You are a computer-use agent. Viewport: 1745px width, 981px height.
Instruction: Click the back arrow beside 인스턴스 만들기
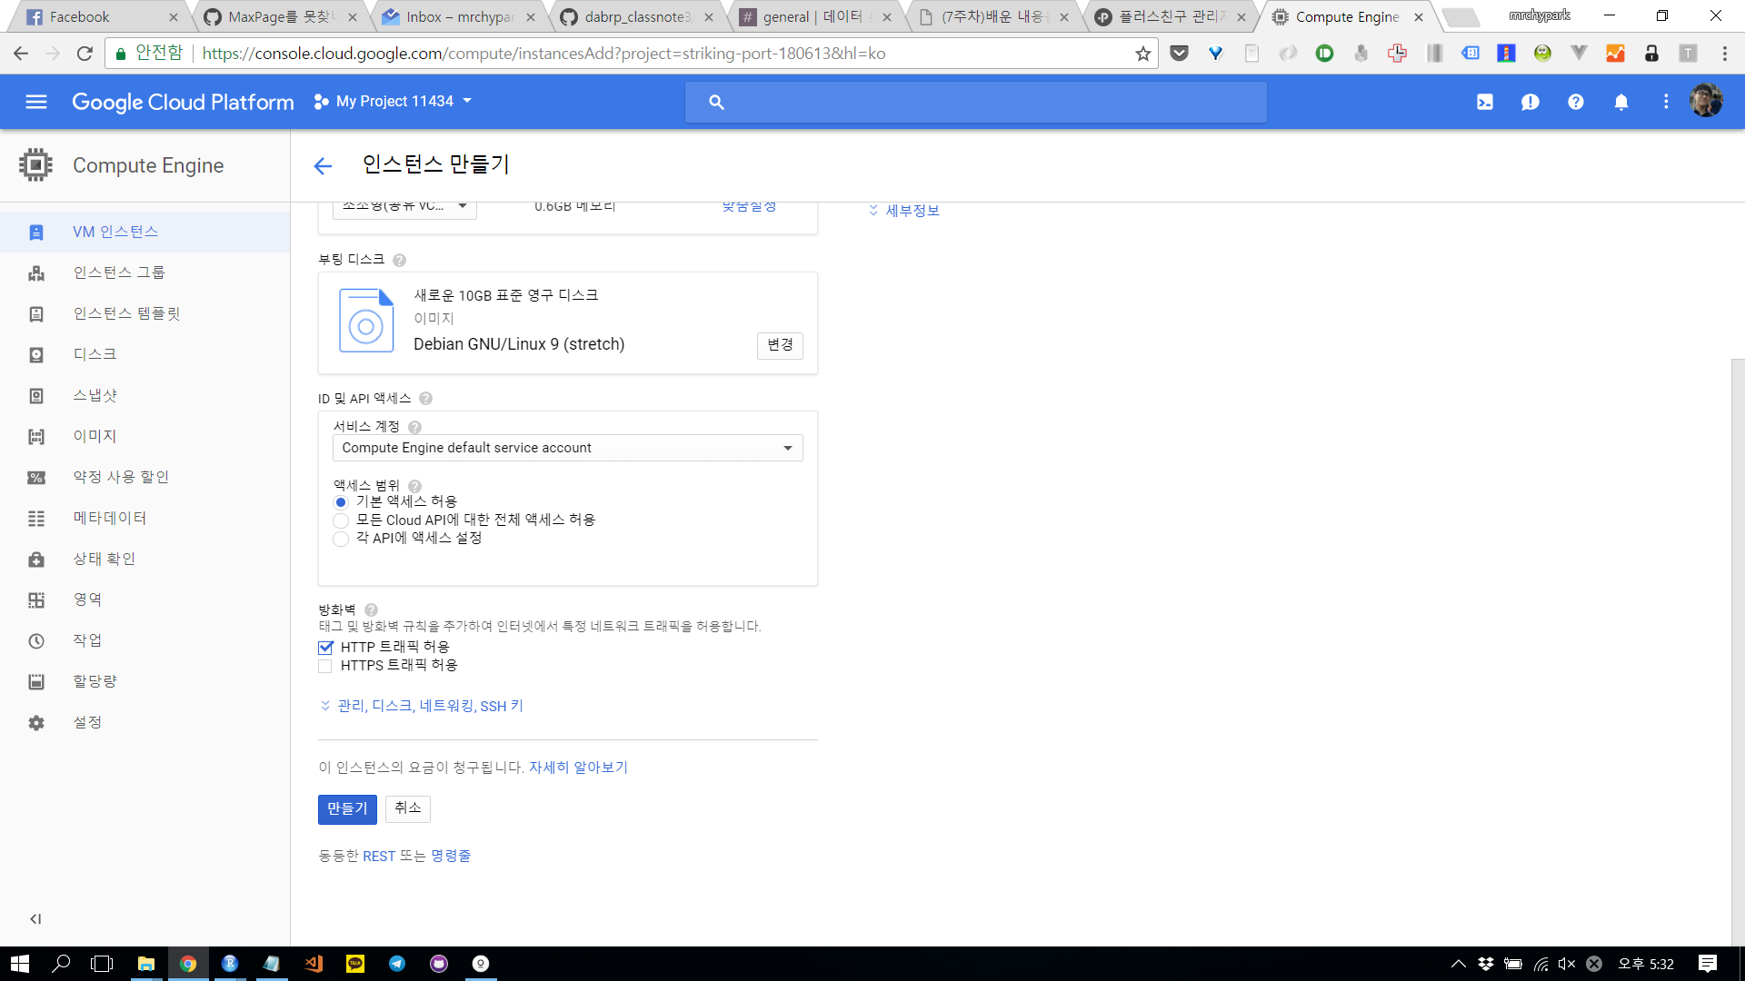323,165
